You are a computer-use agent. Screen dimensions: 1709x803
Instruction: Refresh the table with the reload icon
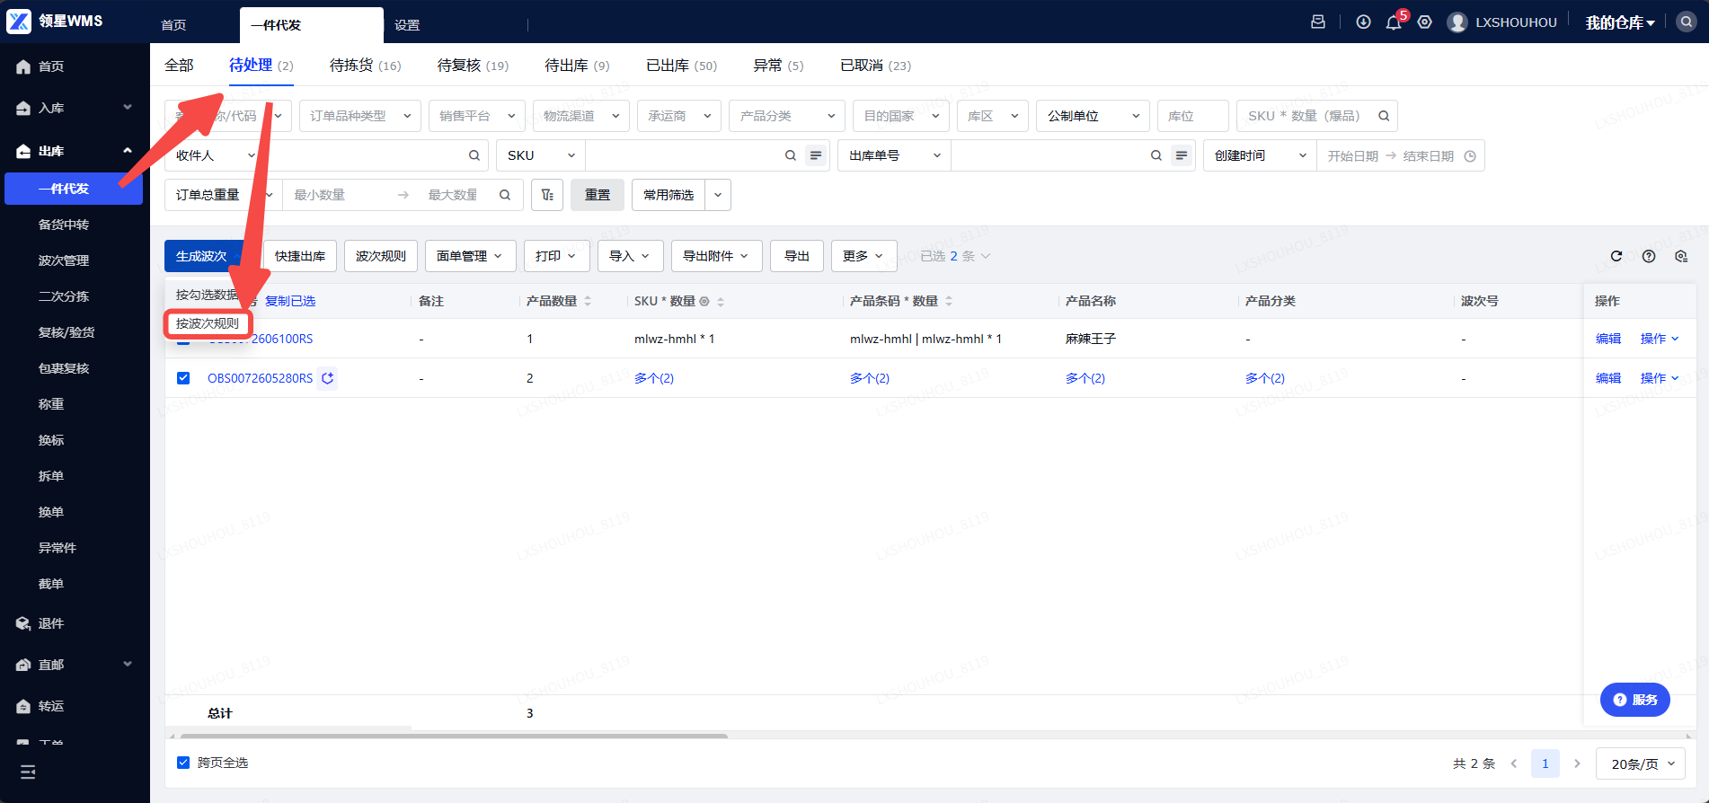tap(1616, 256)
